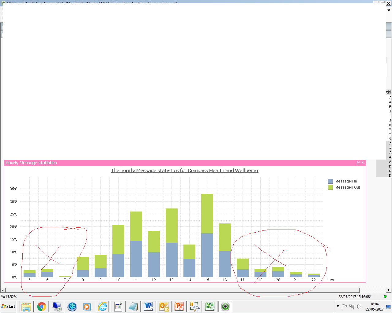The height and width of the screenshot is (313, 392).
Task: Select the hour 8 bar in the chart
Action: (x=83, y=267)
